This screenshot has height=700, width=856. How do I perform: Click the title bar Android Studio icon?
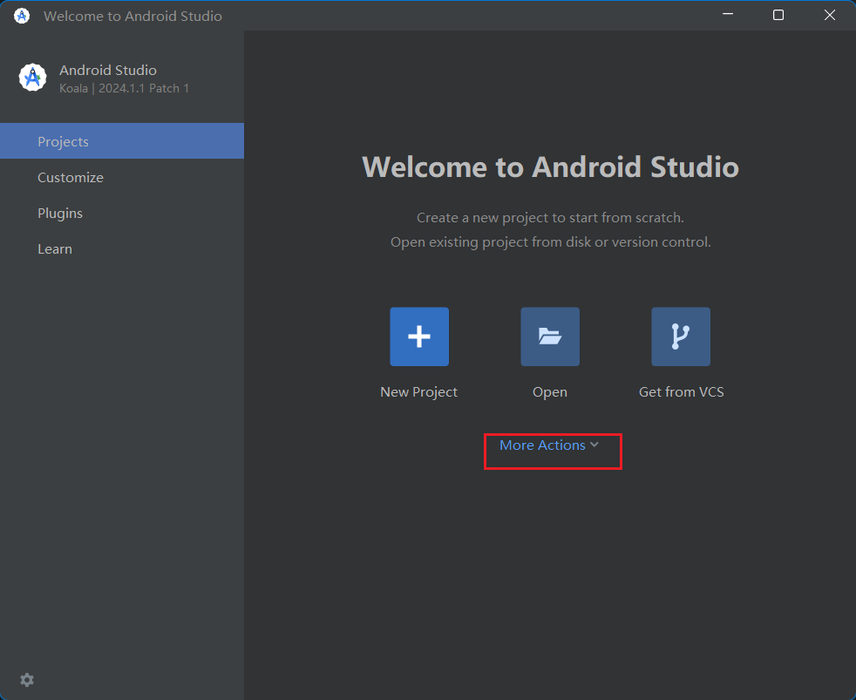click(22, 16)
